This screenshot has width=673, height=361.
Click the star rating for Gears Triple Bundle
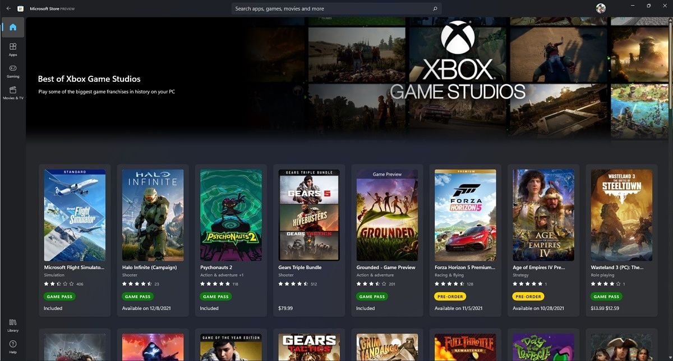tap(293, 284)
